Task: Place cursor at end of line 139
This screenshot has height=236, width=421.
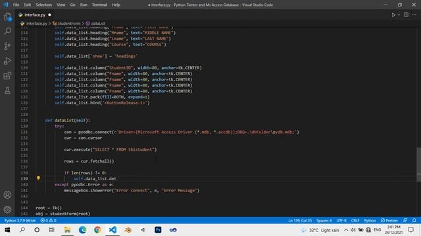Action: (x=116, y=179)
